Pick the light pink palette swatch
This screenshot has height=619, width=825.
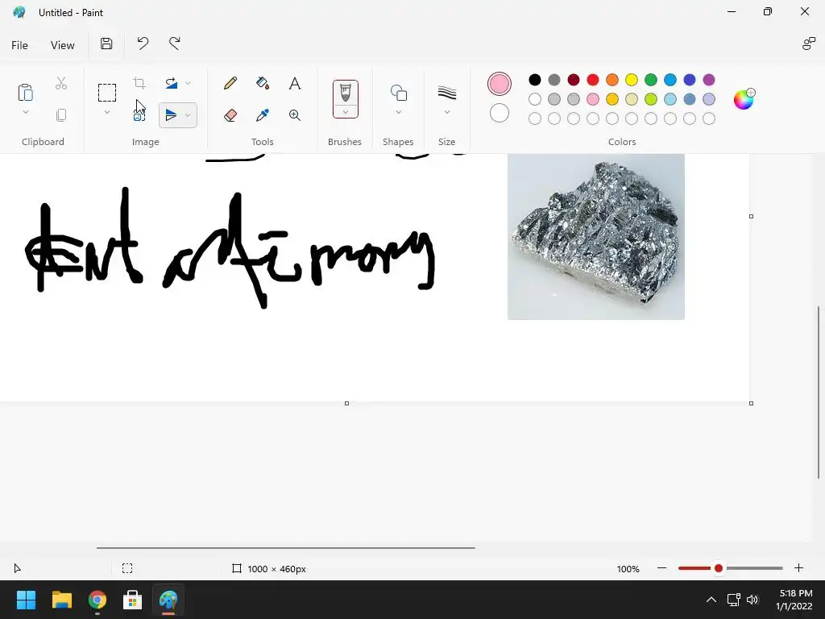click(x=593, y=99)
